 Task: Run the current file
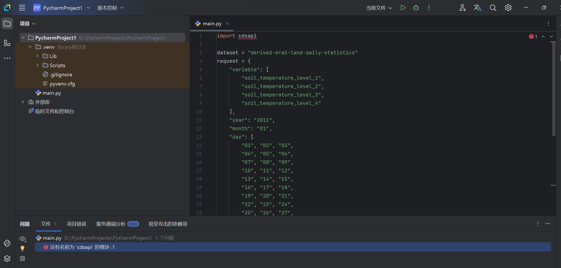(x=403, y=8)
